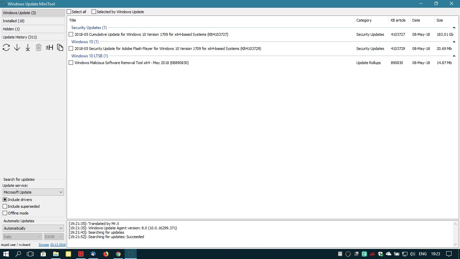Click the Windows Update Agent version log line
Screen dimensions: 460x259
pos(123,228)
